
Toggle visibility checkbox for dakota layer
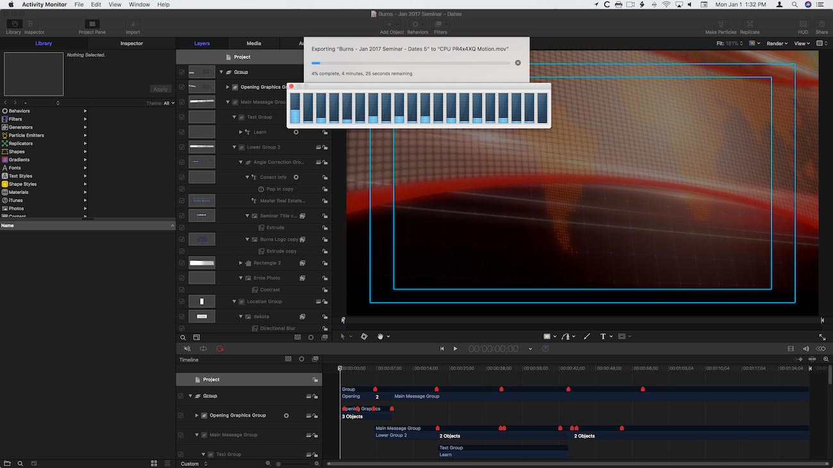[182, 316]
